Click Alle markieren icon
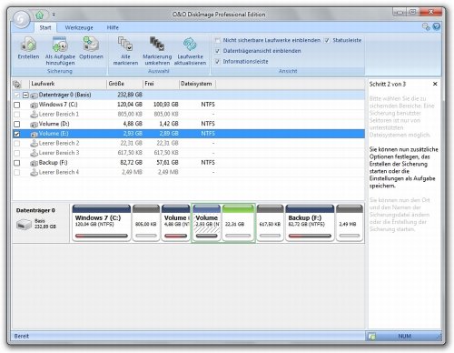The width and height of the screenshot is (454, 353). 125,45
